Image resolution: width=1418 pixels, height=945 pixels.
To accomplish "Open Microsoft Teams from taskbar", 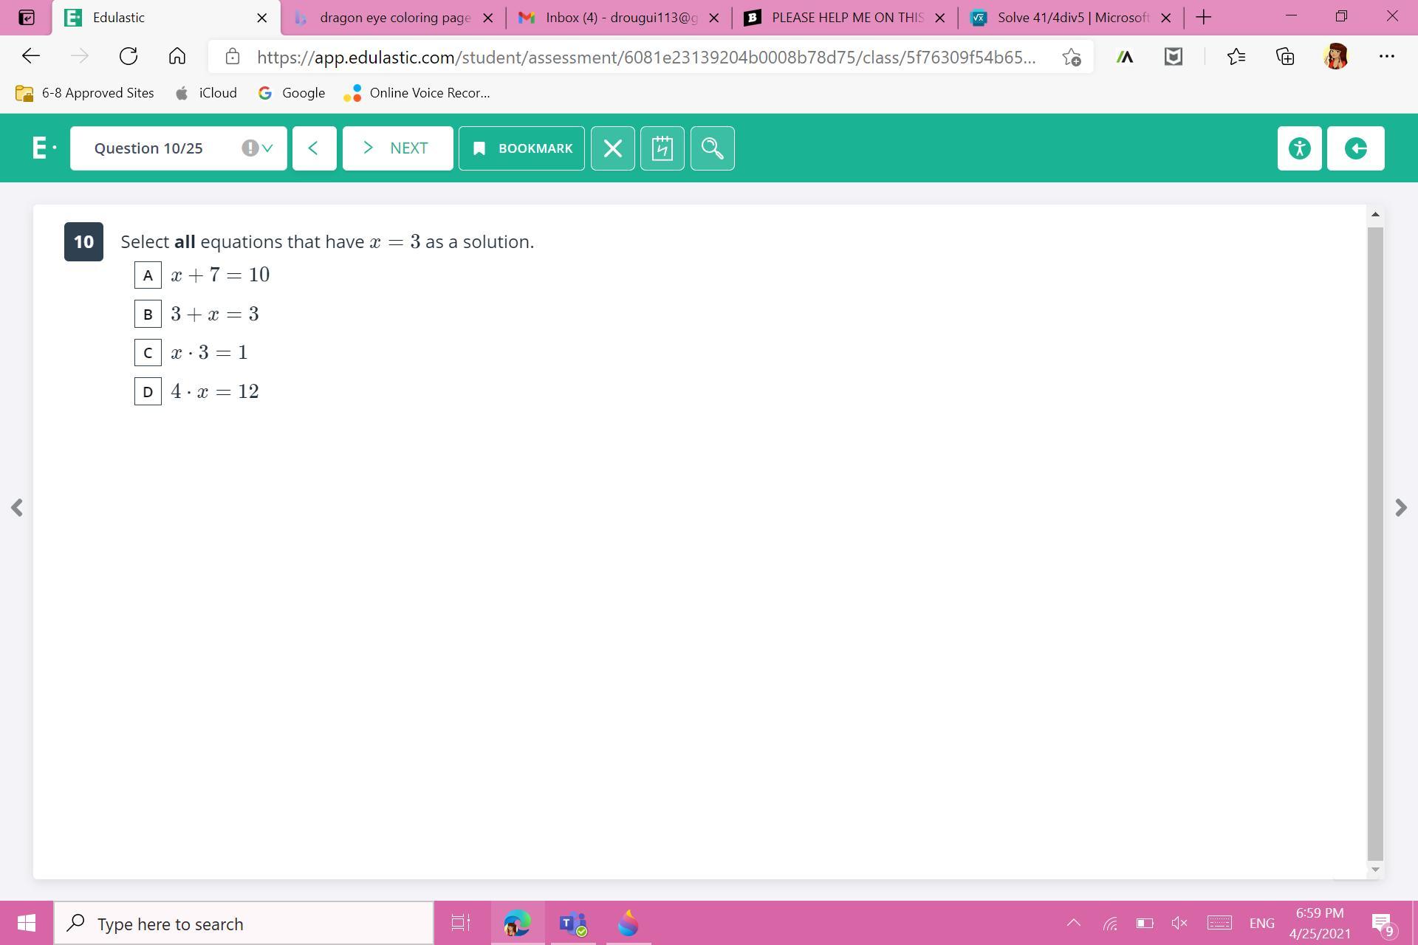I will pos(572,923).
